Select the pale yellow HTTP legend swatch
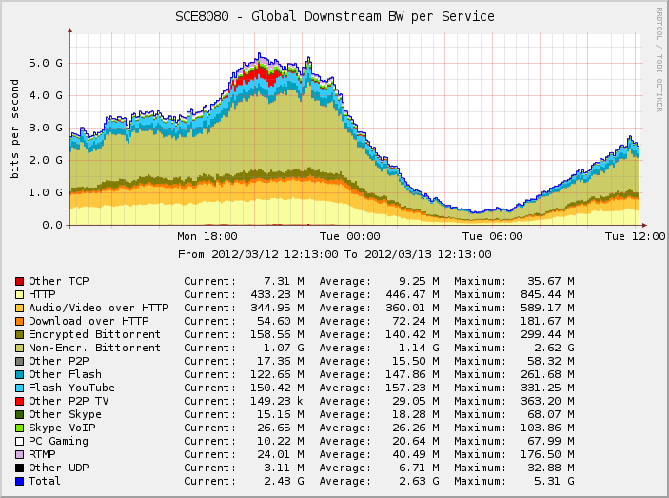The image size is (669, 498). [x=19, y=294]
